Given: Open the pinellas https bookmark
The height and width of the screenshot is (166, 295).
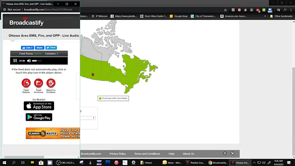Looking at the screenshot, I should click(x=124, y=16).
